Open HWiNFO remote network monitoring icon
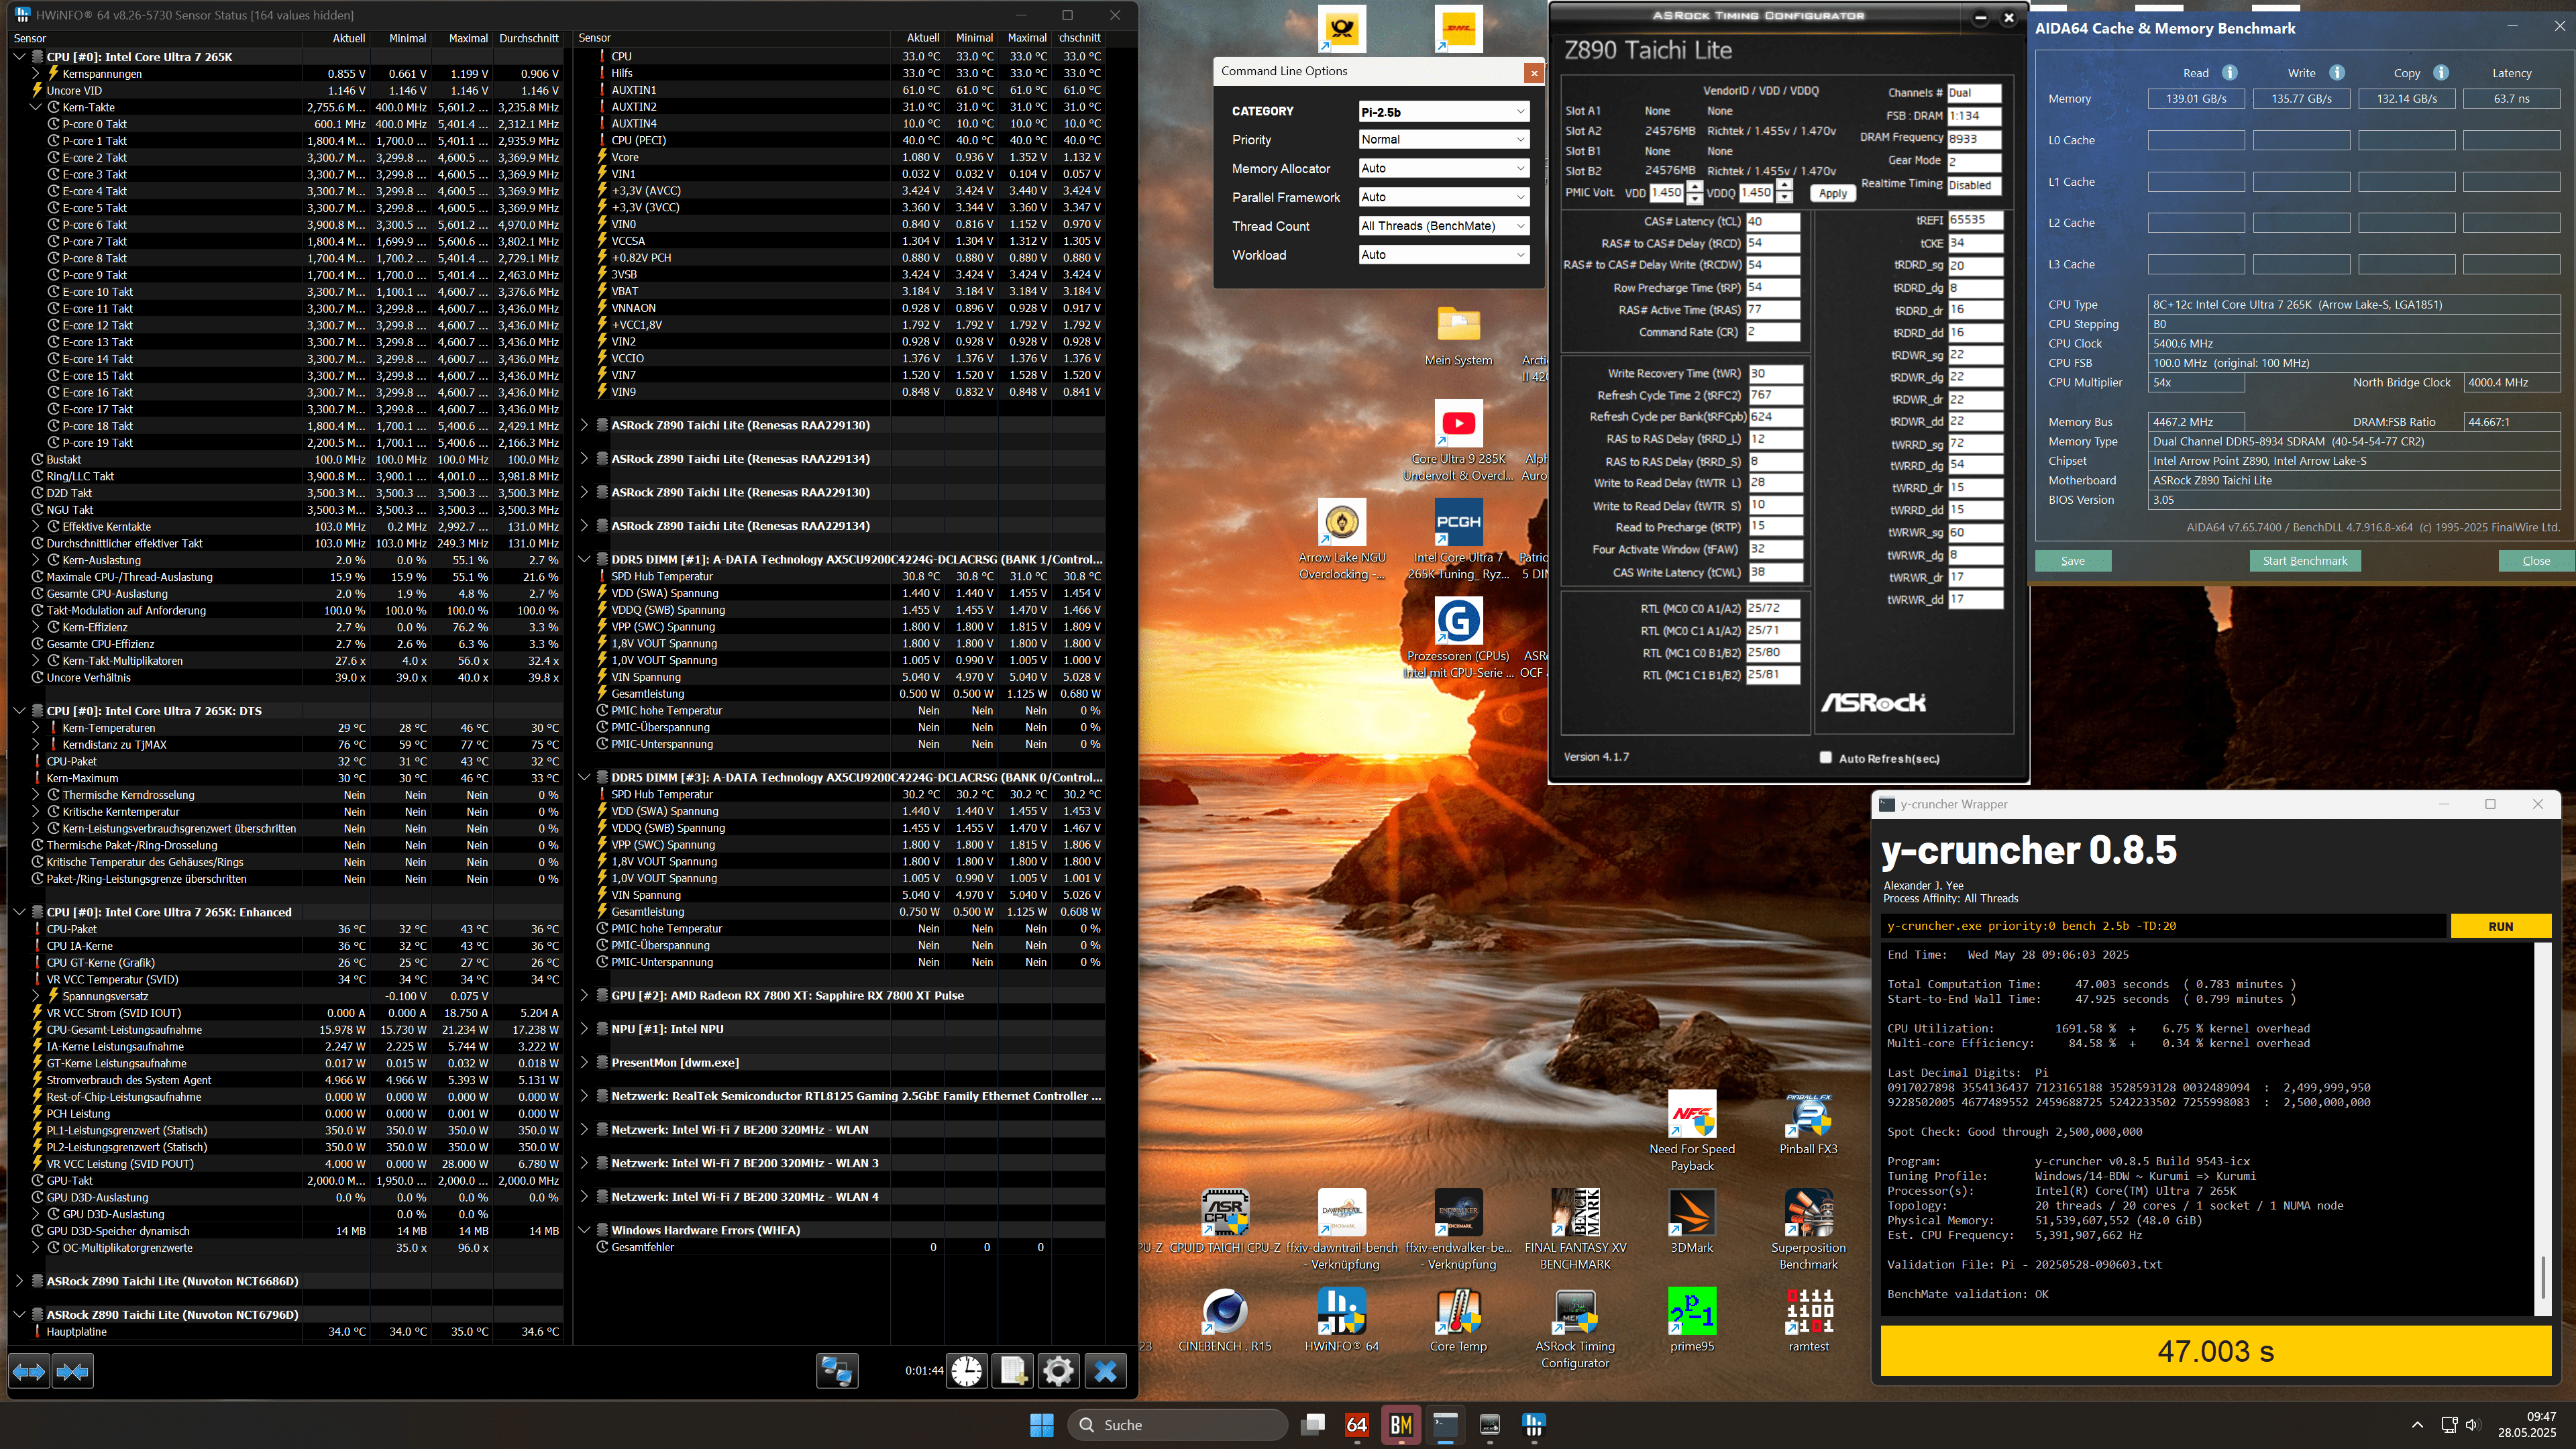The image size is (2576, 1449). coord(837,1371)
